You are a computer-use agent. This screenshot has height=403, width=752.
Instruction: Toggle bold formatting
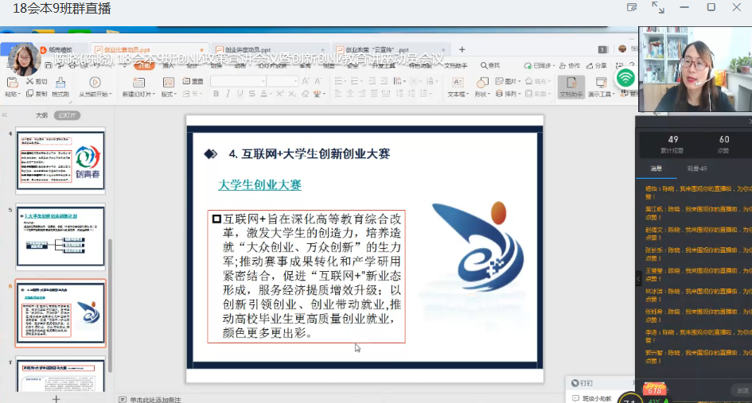pyautogui.click(x=216, y=94)
